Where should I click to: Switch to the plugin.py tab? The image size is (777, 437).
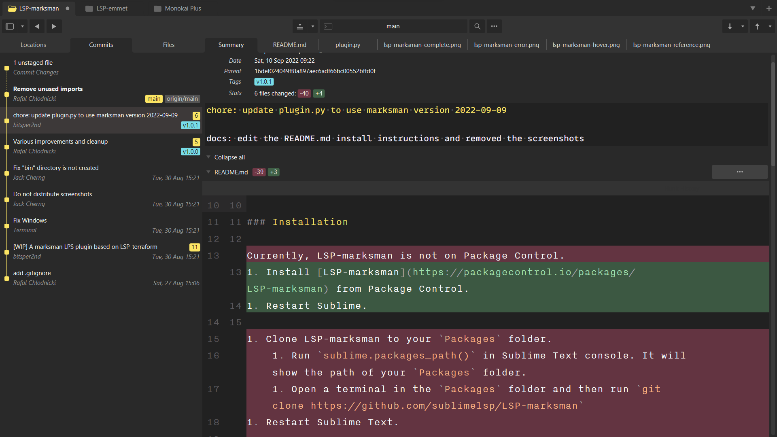(x=347, y=45)
